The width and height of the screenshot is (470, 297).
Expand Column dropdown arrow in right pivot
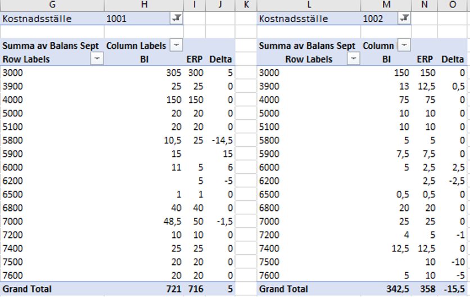pos(404,46)
